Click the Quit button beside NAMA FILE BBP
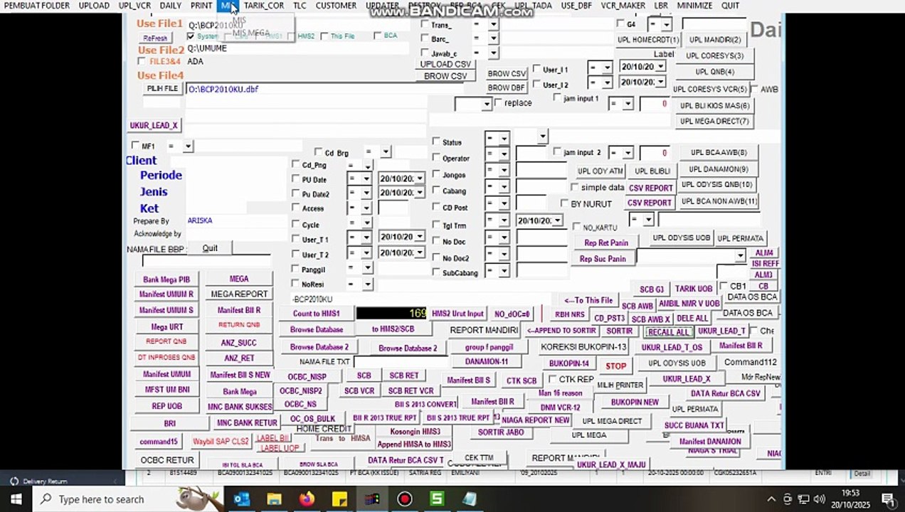Image resolution: width=905 pixels, height=512 pixels. 210,248
